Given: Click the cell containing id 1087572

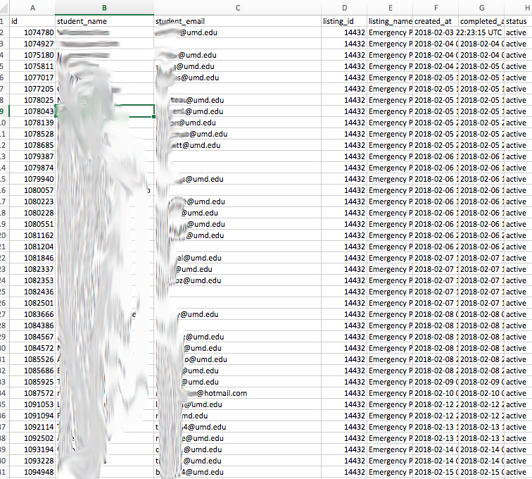Looking at the screenshot, I should point(33,393).
